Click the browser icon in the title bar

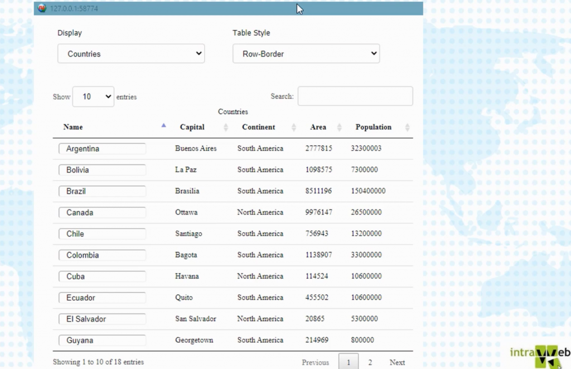(x=42, y=8)
